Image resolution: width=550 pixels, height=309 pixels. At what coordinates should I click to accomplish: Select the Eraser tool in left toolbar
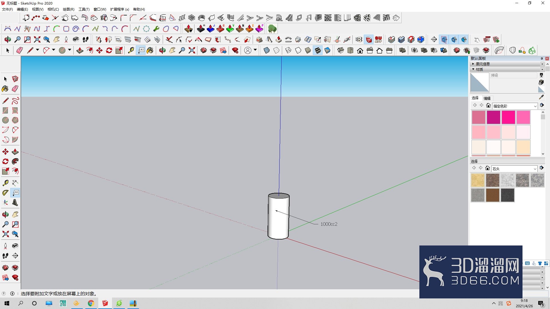pos(15,89)
